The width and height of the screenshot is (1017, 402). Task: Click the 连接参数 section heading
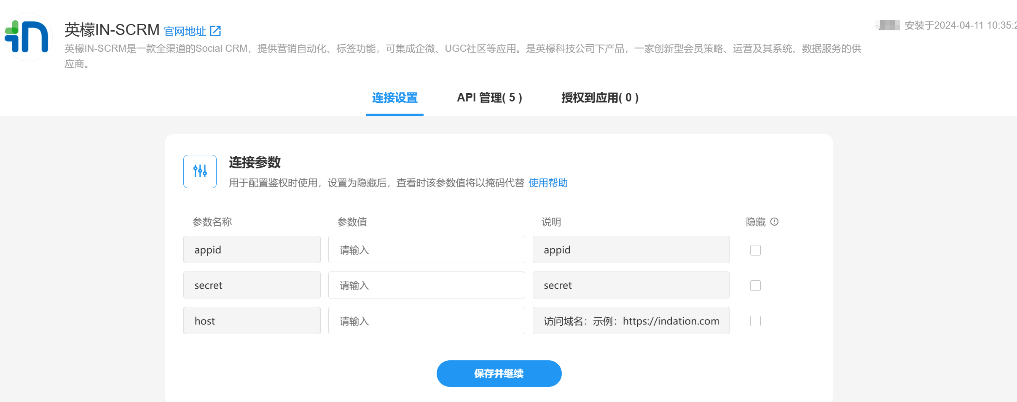255,162
